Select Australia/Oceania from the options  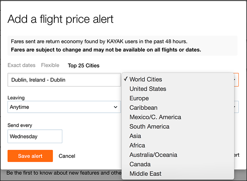153,155
